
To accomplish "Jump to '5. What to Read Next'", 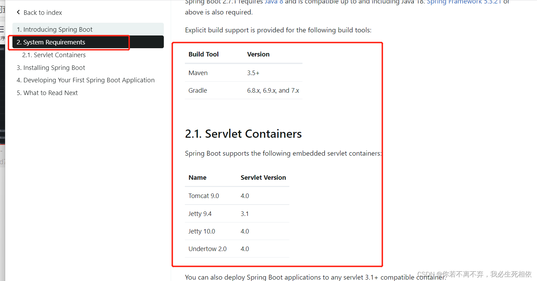I will point(47,93).
